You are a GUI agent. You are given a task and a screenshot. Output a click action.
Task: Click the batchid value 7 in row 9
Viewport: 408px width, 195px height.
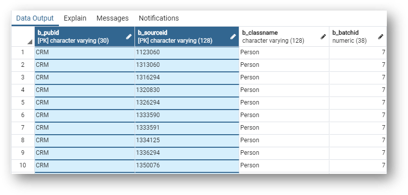(x=358, y=153)
